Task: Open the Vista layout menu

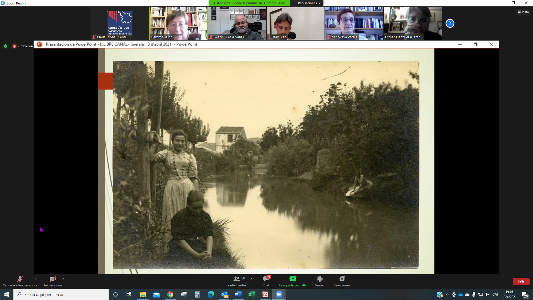Action: tap(523, 12)
